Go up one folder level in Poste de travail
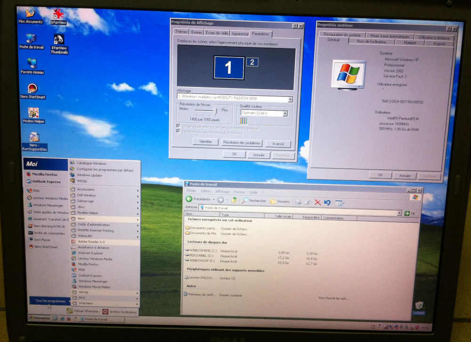This screenshot has height=342, width=471. pyautogui.click(x=234, y=200)
